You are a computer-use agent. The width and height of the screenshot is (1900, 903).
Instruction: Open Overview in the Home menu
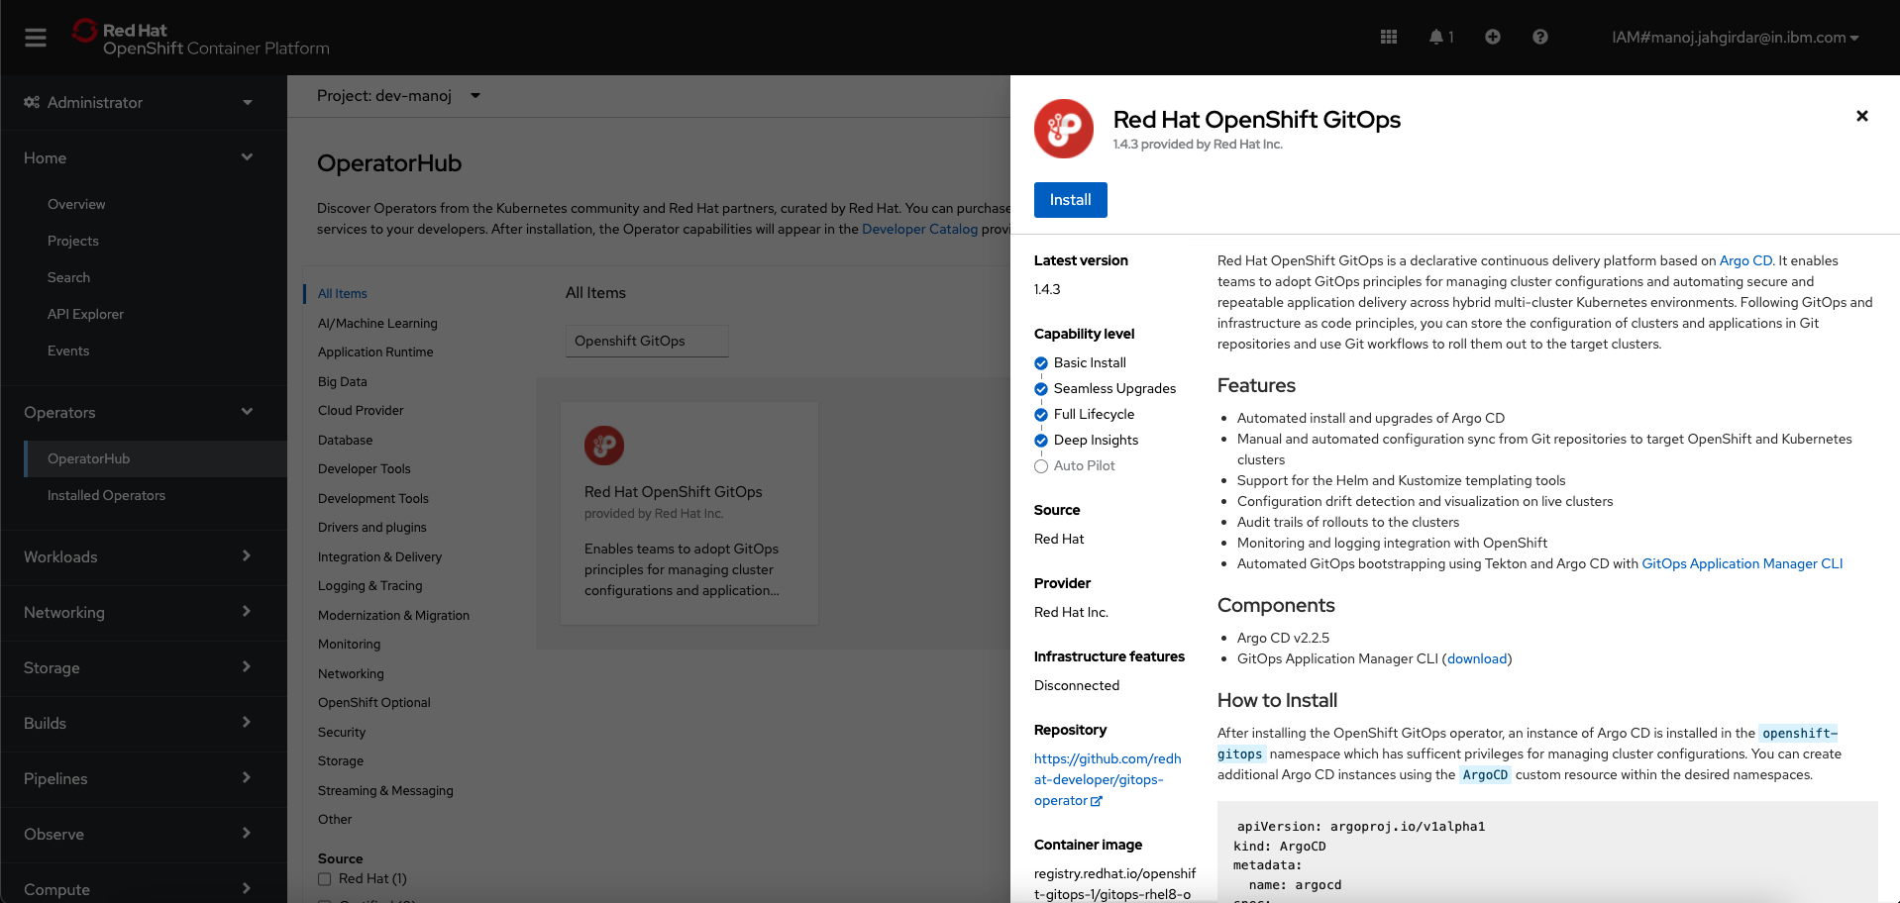click(x=76, y=204)
